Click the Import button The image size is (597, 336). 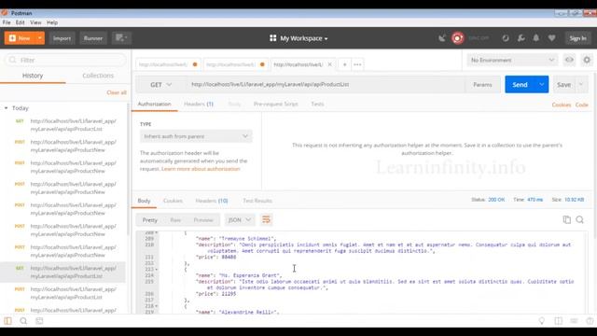(62, 38)
